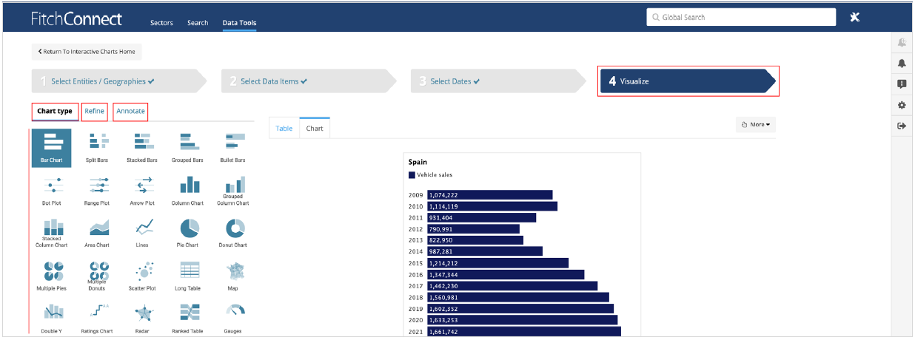The width and height of the screenshot is (915, 340).
Task: Click the Arrow Plot chart icon
Action: pyautogui.click(x=141, y=186)
